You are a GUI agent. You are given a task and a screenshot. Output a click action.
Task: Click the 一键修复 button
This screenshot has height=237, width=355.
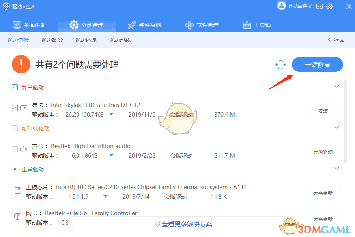coord(318,64)
